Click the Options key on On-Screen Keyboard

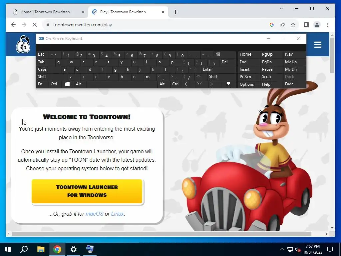pos(249,84)
